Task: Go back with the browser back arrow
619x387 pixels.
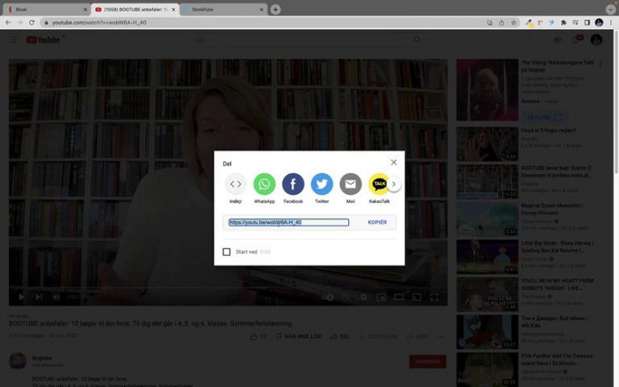Action: pos(8,22)
